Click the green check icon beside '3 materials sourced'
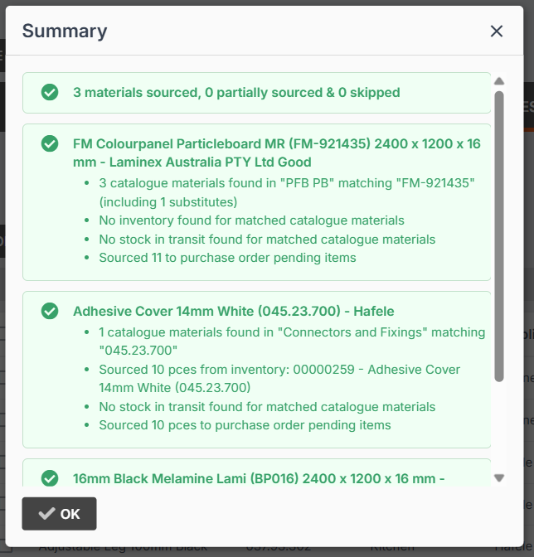 point(50,92)
